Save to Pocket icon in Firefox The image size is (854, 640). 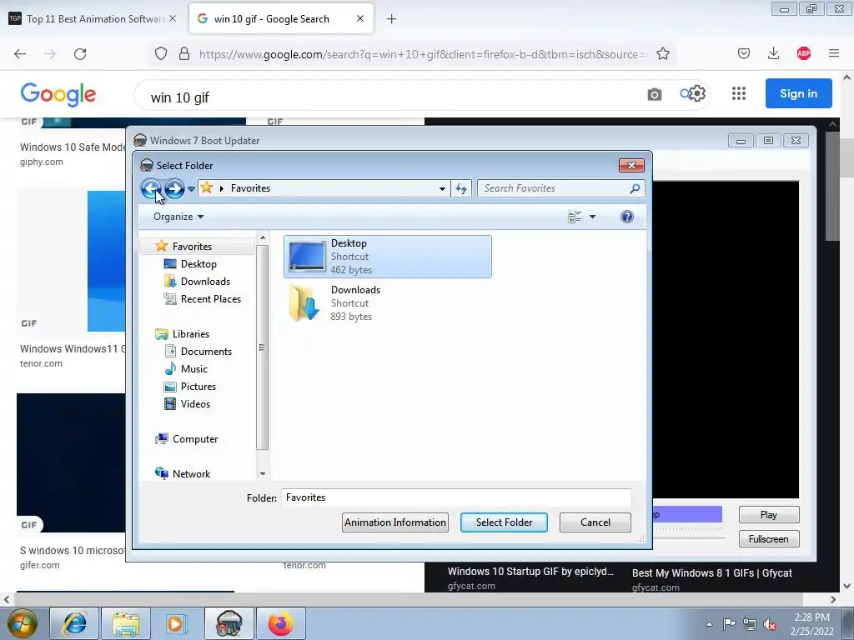pos(744,53)
